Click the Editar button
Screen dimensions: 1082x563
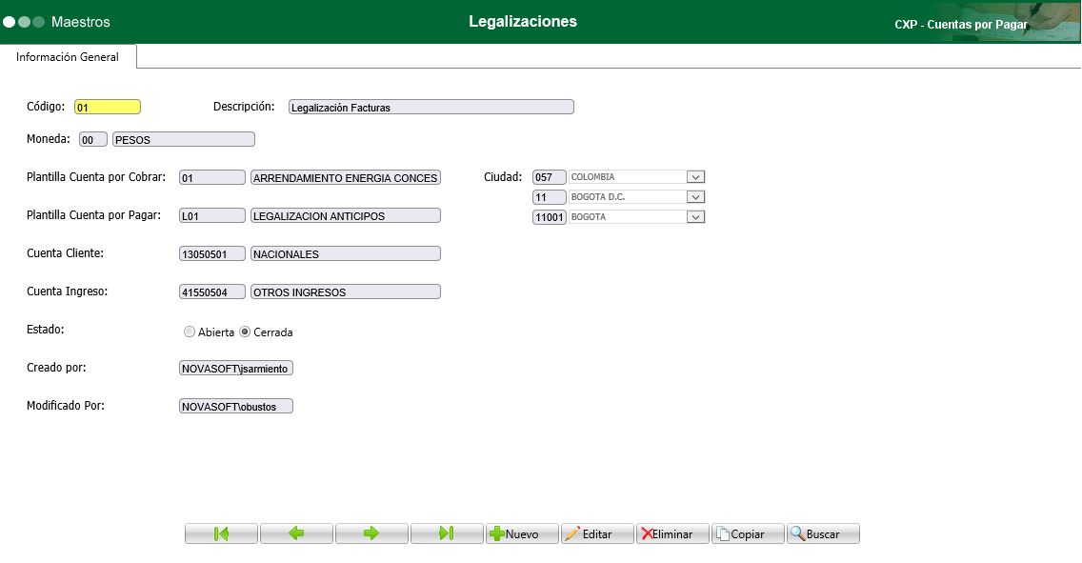(597, 533)
